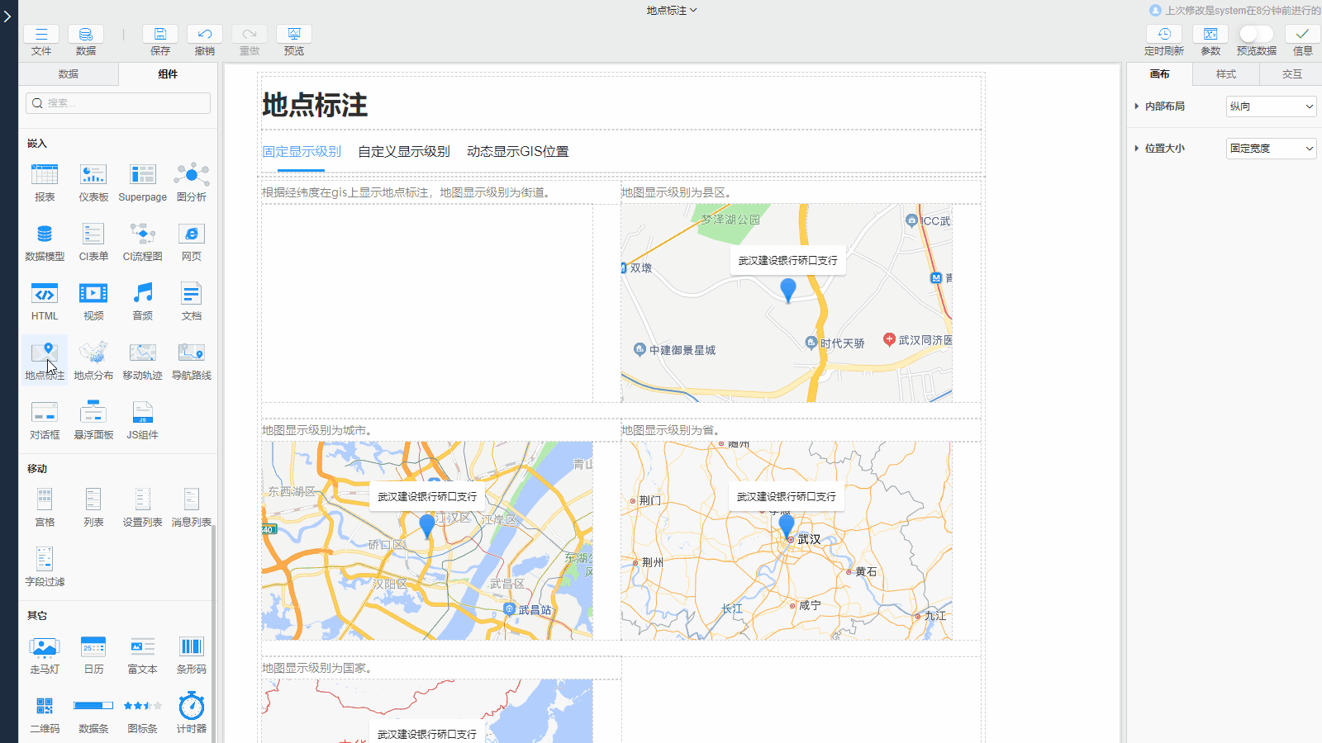This screenshot has width=1322, height=743.
Task: Open the 位置大小 dropdown showing 固定宽度
Action: point(1271,149)
